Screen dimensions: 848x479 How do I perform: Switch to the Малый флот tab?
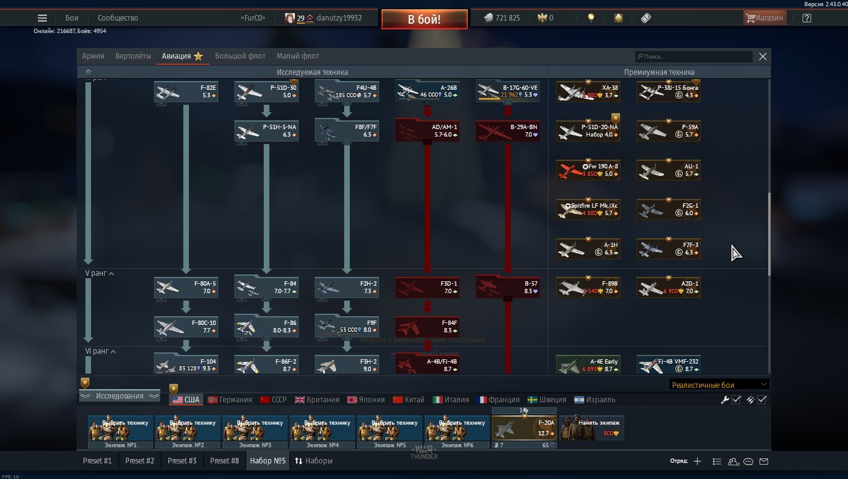pos(298,56)
